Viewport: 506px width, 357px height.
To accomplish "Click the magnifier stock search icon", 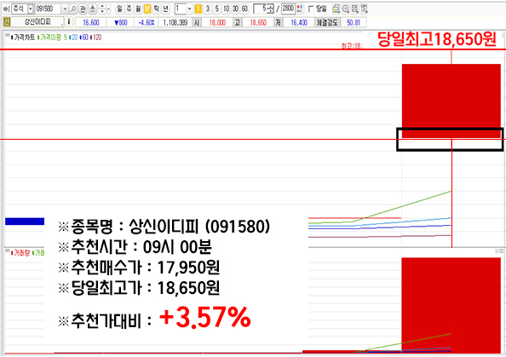I will pos(73,9).
